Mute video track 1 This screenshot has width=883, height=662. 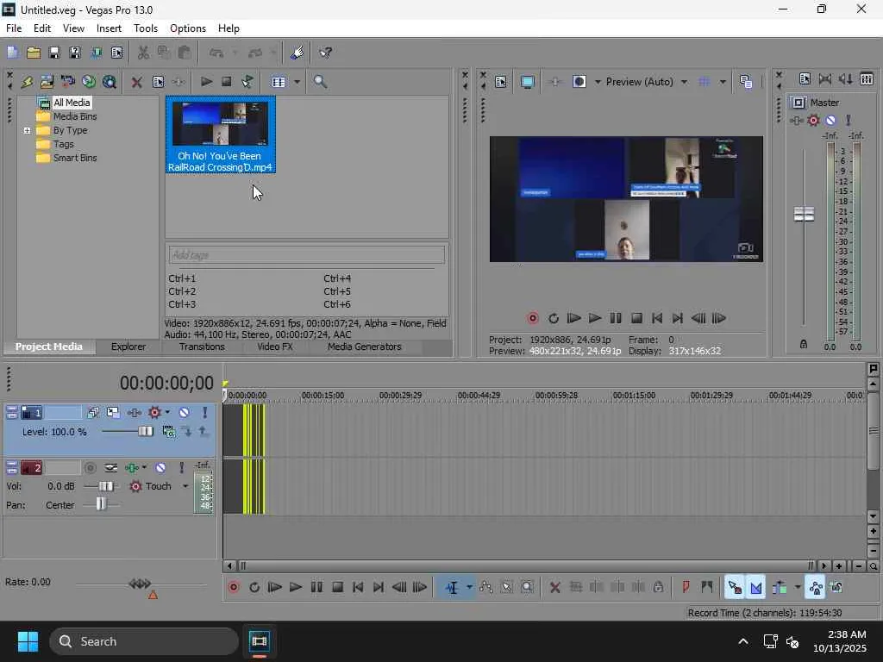point(184,413)
